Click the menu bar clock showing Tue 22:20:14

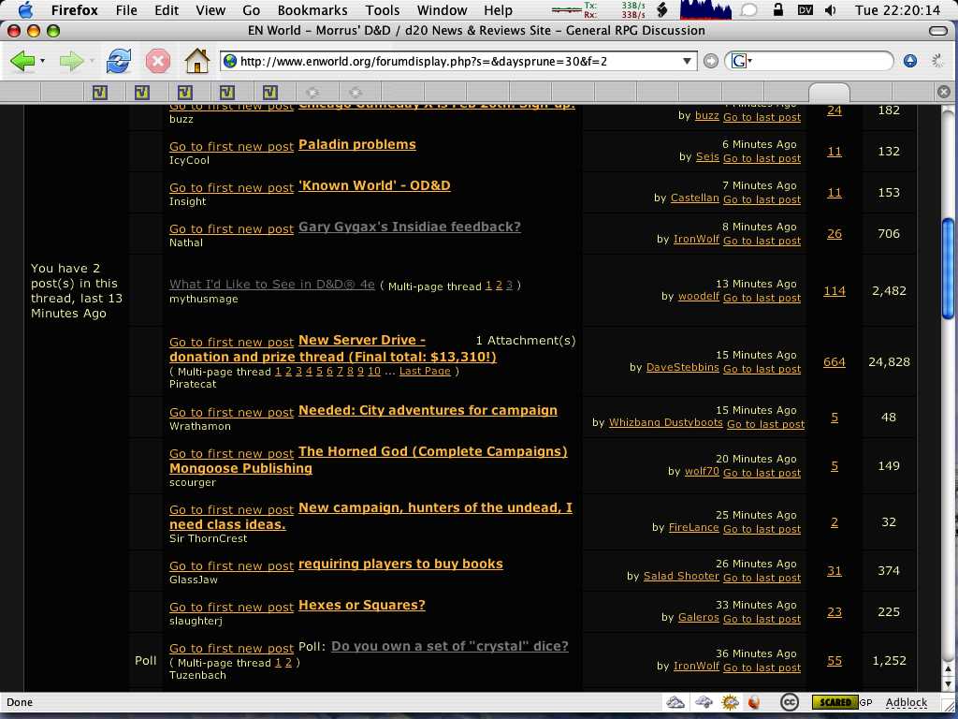click(x=897, y=9)
